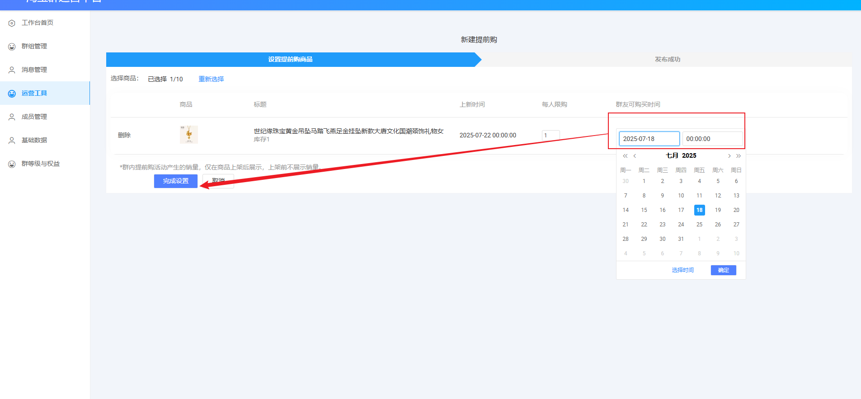
Task: Click 选择时间 link in date picker
Action: [x=682, y=270]
